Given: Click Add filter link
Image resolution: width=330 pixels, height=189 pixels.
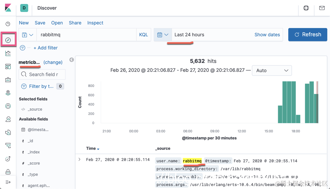Looking at the screenshot, I should [45, 48].
